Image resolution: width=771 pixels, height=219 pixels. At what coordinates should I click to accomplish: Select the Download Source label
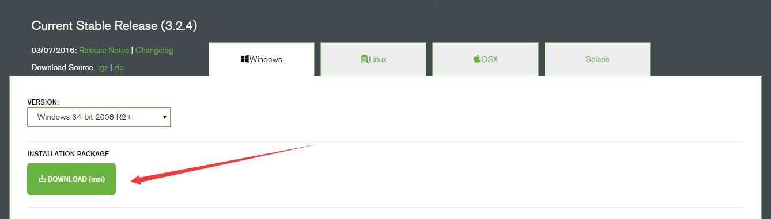pyautogui.click(x=63, y=67)
